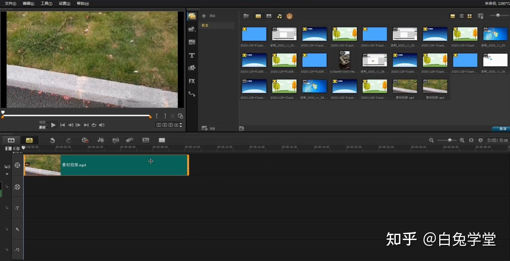Open the 工具(T) menu

(x=46, y=3)
